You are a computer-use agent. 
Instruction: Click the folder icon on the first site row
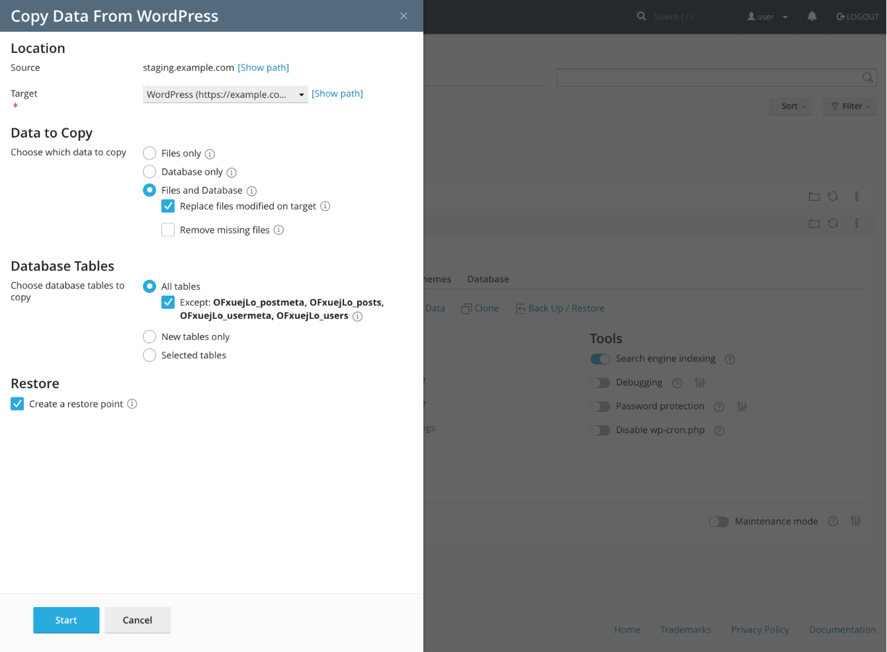[814, 196]
